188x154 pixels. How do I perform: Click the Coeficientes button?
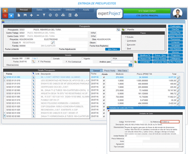(175, 26)
